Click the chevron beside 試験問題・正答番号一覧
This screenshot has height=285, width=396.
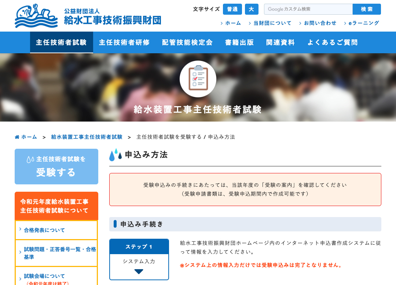pyautogui.click(x=20, y=252)
